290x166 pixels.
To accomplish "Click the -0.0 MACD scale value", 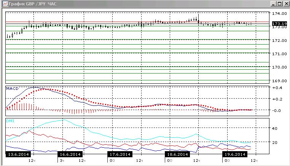I will [277, 111].
